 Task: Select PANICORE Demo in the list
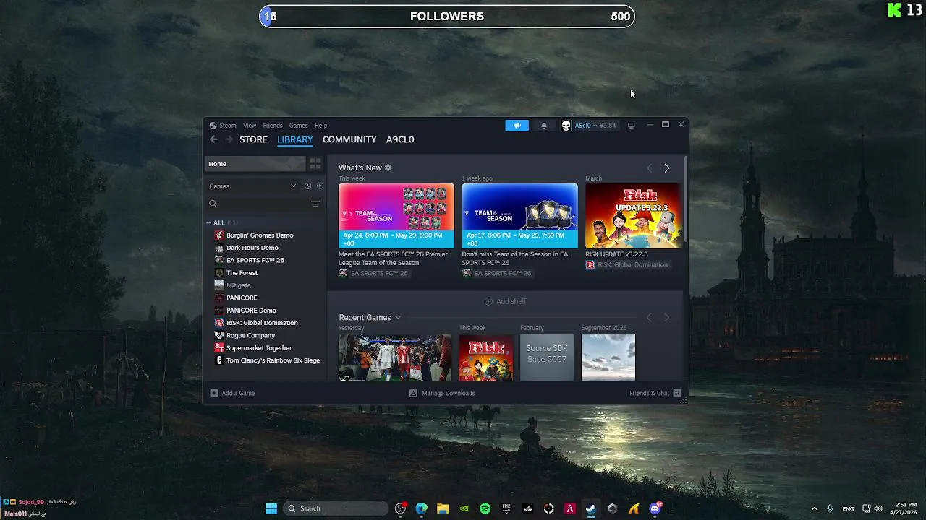[251, 311]
